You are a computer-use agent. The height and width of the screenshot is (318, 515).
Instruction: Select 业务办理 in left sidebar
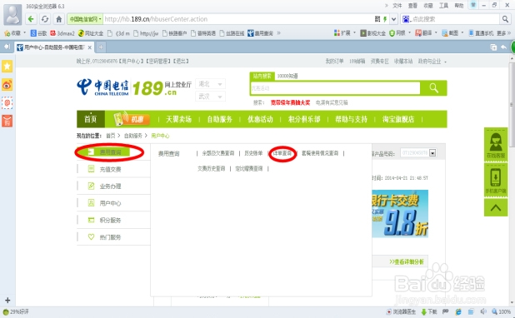click(110, 186)
